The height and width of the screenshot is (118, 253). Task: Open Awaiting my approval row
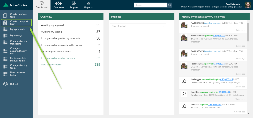point(71,25)
